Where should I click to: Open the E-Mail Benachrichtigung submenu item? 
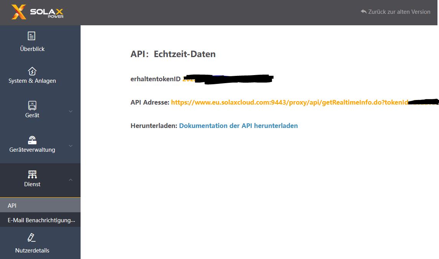(40, 220)
